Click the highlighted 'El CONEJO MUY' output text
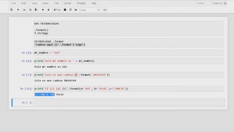 [x=45, y=95]
